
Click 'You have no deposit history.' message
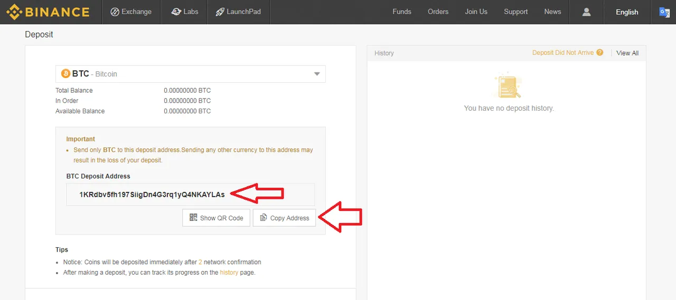[x=509, y=108]
